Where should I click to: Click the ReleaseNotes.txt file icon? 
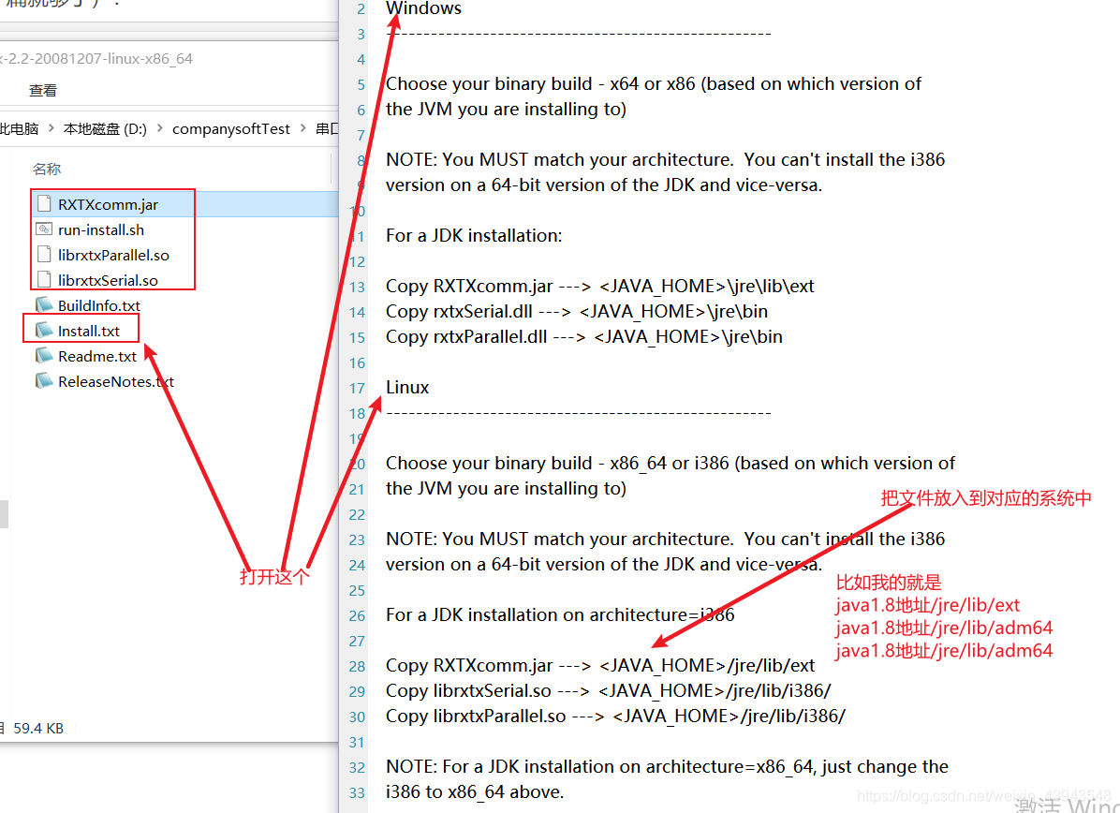tap(44, 381)
